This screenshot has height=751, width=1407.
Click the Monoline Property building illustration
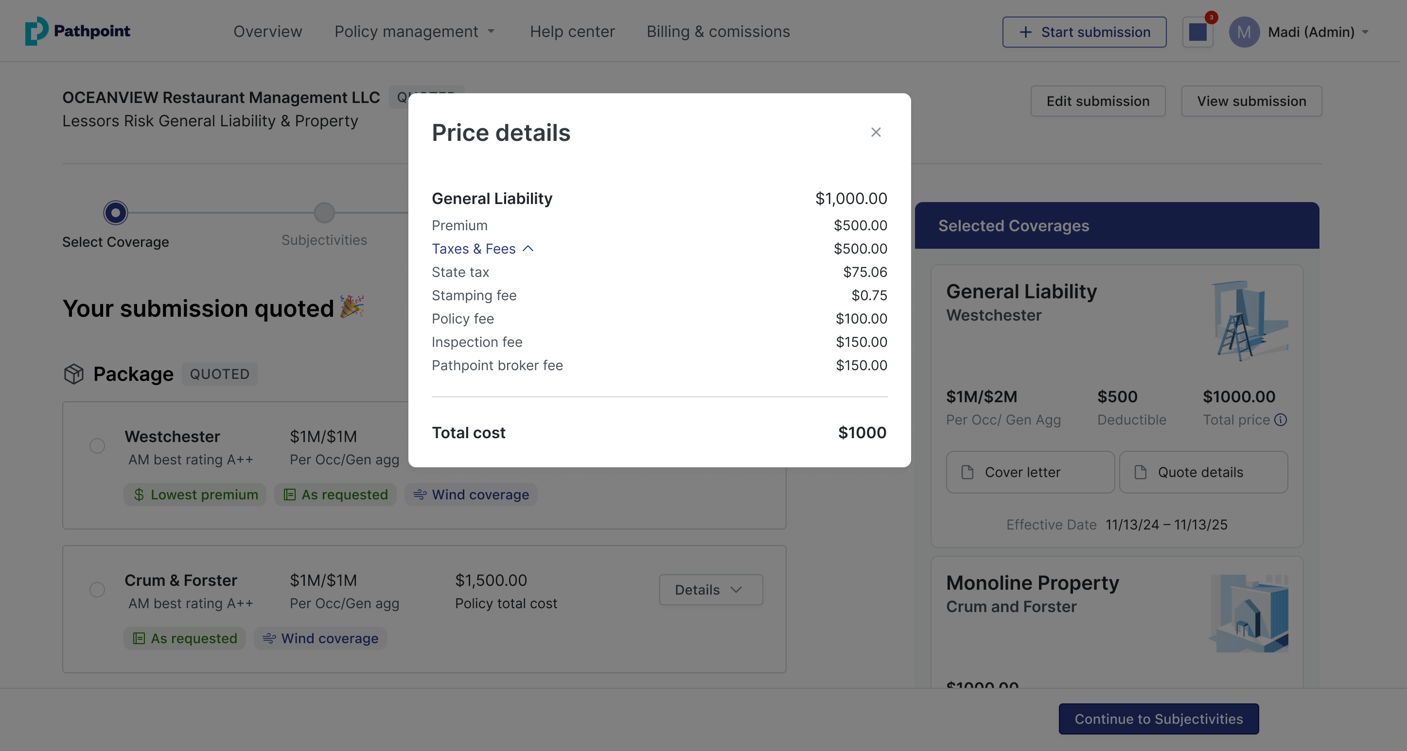(1249, 613)
